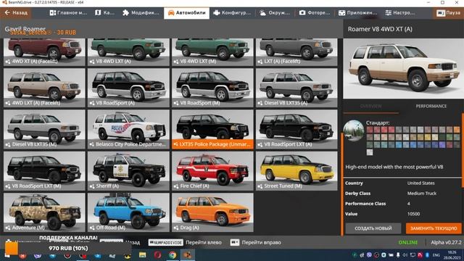464x261 pixels.
Task: Select the orange Drag (A) Roamer
Action: 212,212
